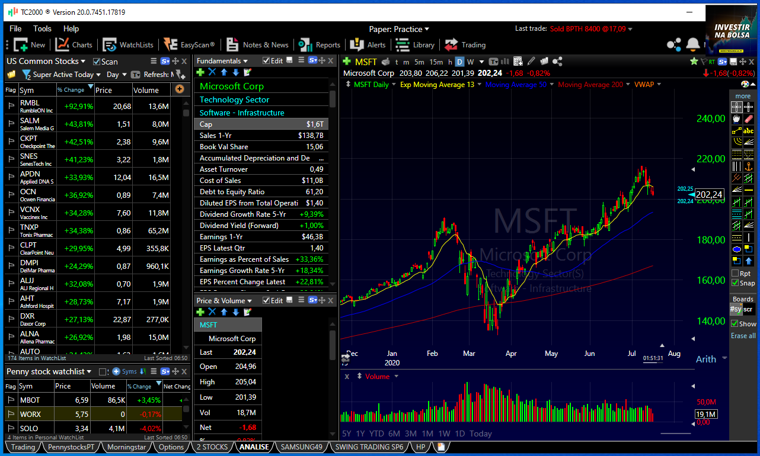Open the Library
Image resolution: width=760 pixels, height=456 pixels.
coord(415,44)
